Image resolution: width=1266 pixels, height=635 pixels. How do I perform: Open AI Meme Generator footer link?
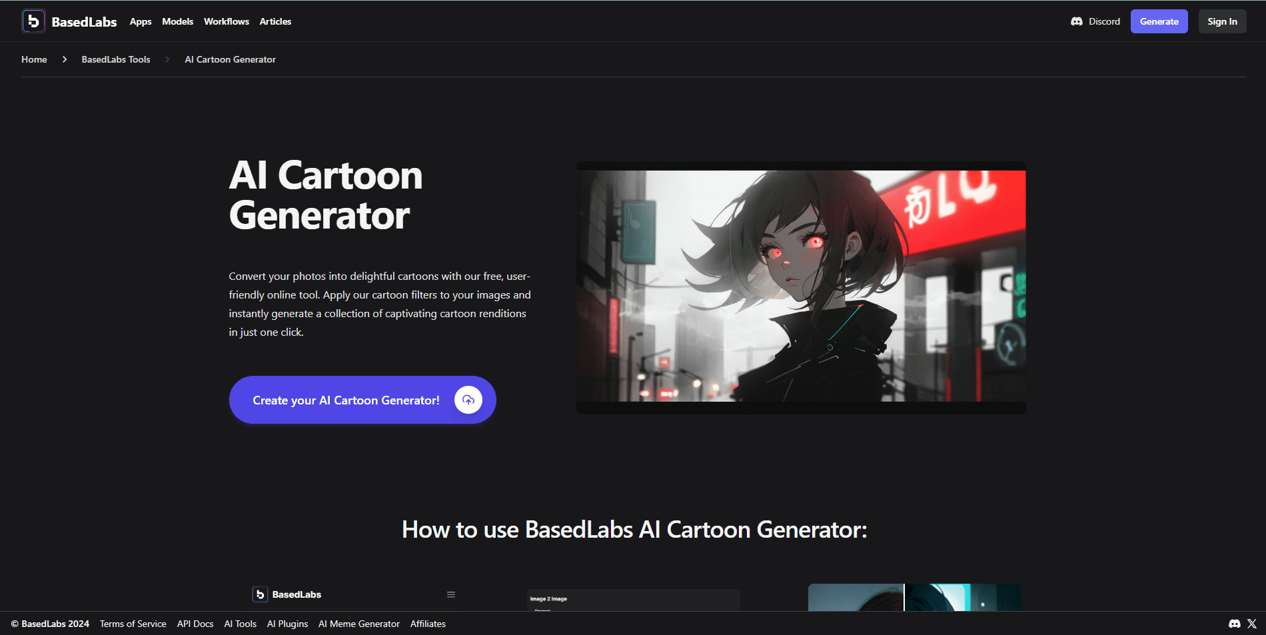[x=359, y=624]
